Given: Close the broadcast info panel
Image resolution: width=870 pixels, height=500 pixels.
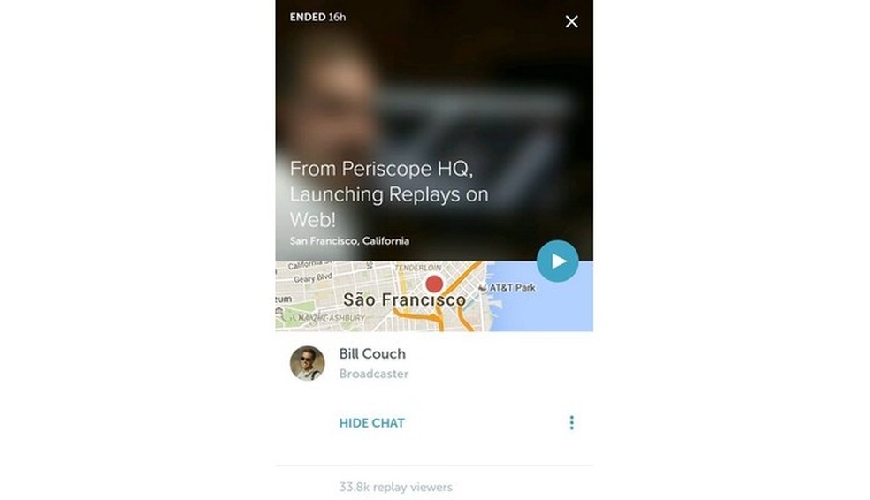Looking at the screenshot, I should (x=571, y=21).
